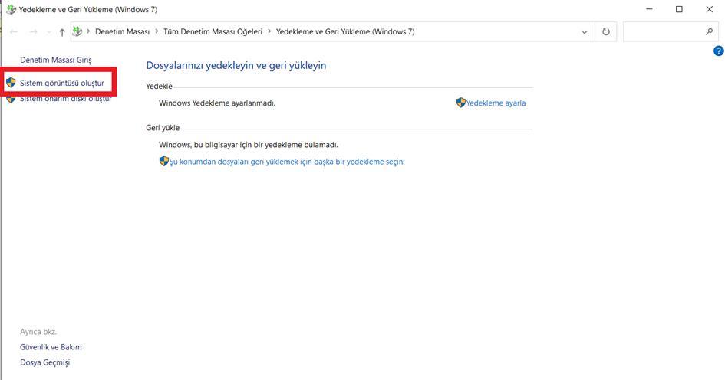This screenshot has height=380, width=725.
Task: Select the Denetim Masası breadcrumb
Action: click(122, 32)
